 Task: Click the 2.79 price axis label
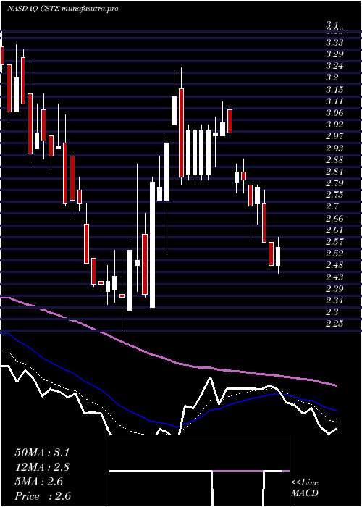pos(334,183)
